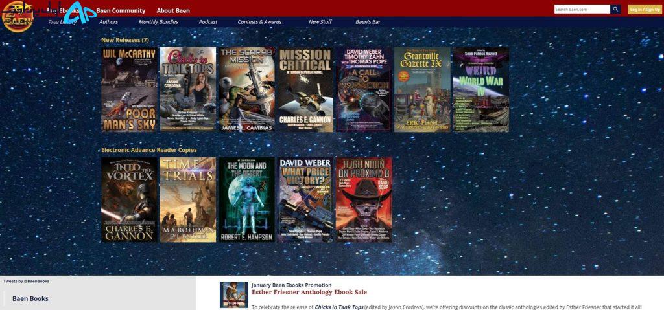Open the Poor Man's Sky book cover

pyautogui.click(x=129, y=90)
